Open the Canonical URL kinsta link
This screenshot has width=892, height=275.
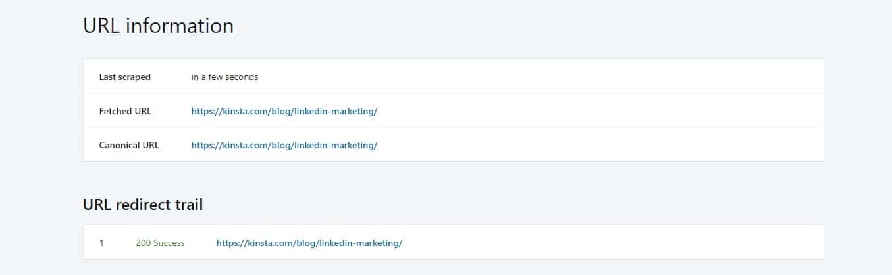pyautogui.click(x=284, y=145)
